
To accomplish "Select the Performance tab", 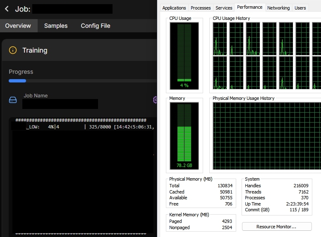I will (249, 7).
